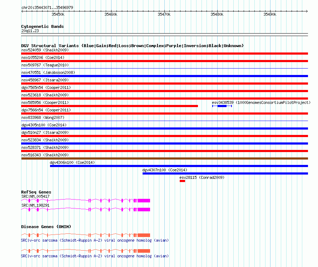Click the 35490k ruler tick label
This screenshot has height=267, width=318.
pos(270,14)
